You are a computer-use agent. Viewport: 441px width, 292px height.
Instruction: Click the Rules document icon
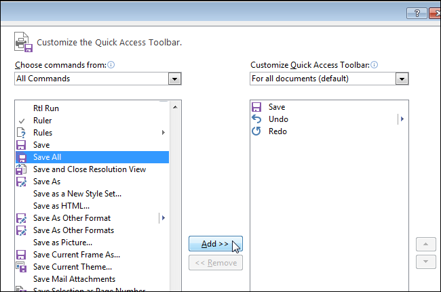(21, 133)
